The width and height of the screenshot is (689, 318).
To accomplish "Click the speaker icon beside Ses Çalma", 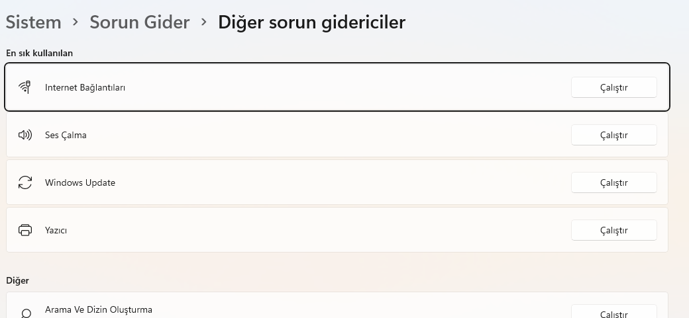I will coord(25,135).
